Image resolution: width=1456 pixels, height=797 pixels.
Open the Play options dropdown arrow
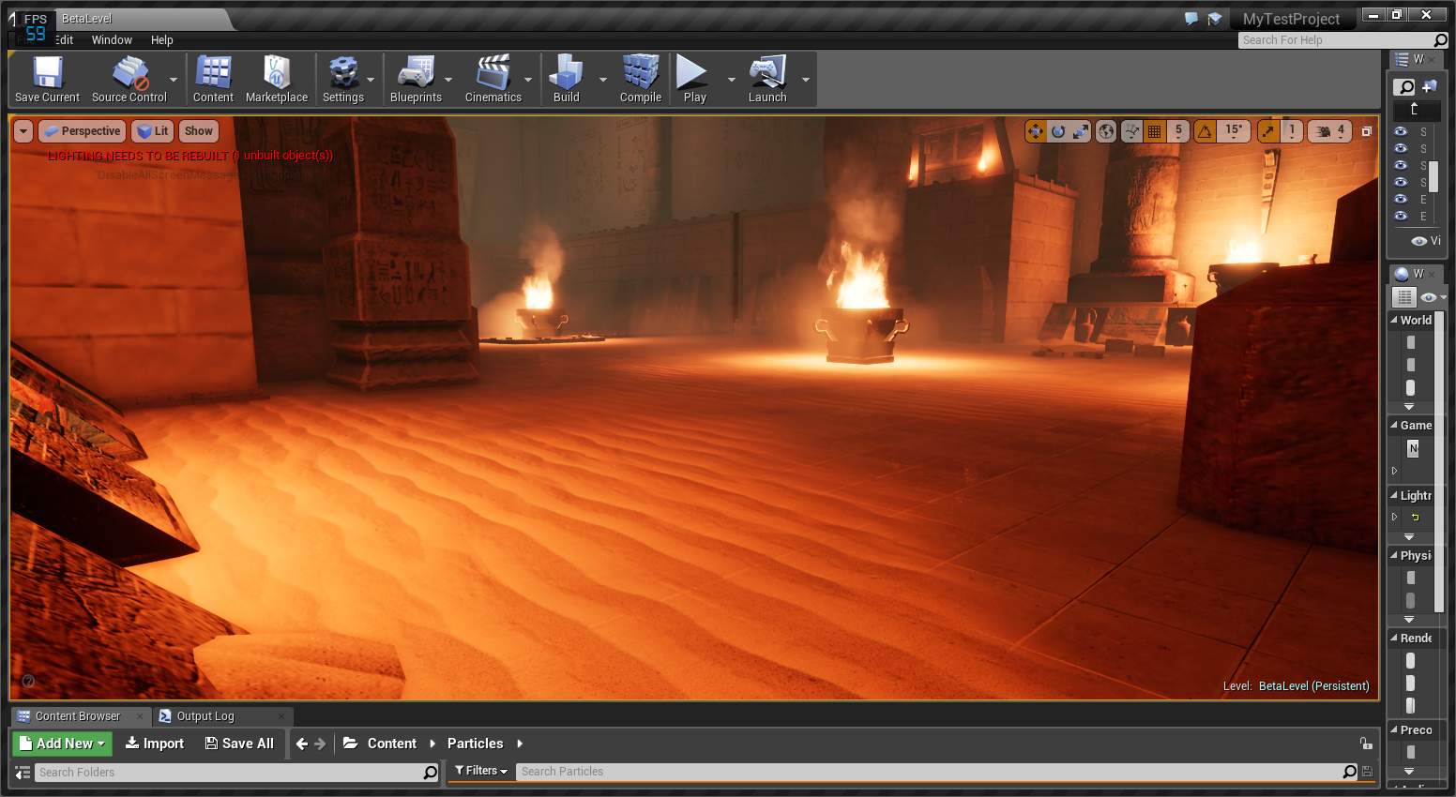(732, 80)
